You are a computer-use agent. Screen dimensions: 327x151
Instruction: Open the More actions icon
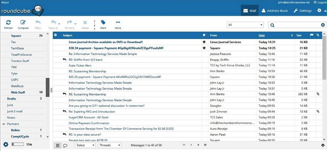click(x=118, y=22)
